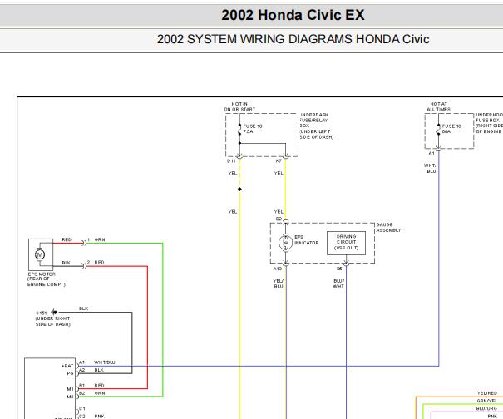This screenshot has width=503, height=419.
Task: Click the "HOT IN ON OR START" label
Action: (x=239, y=106)
